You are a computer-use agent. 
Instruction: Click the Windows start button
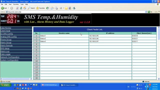tap(5, 85)
